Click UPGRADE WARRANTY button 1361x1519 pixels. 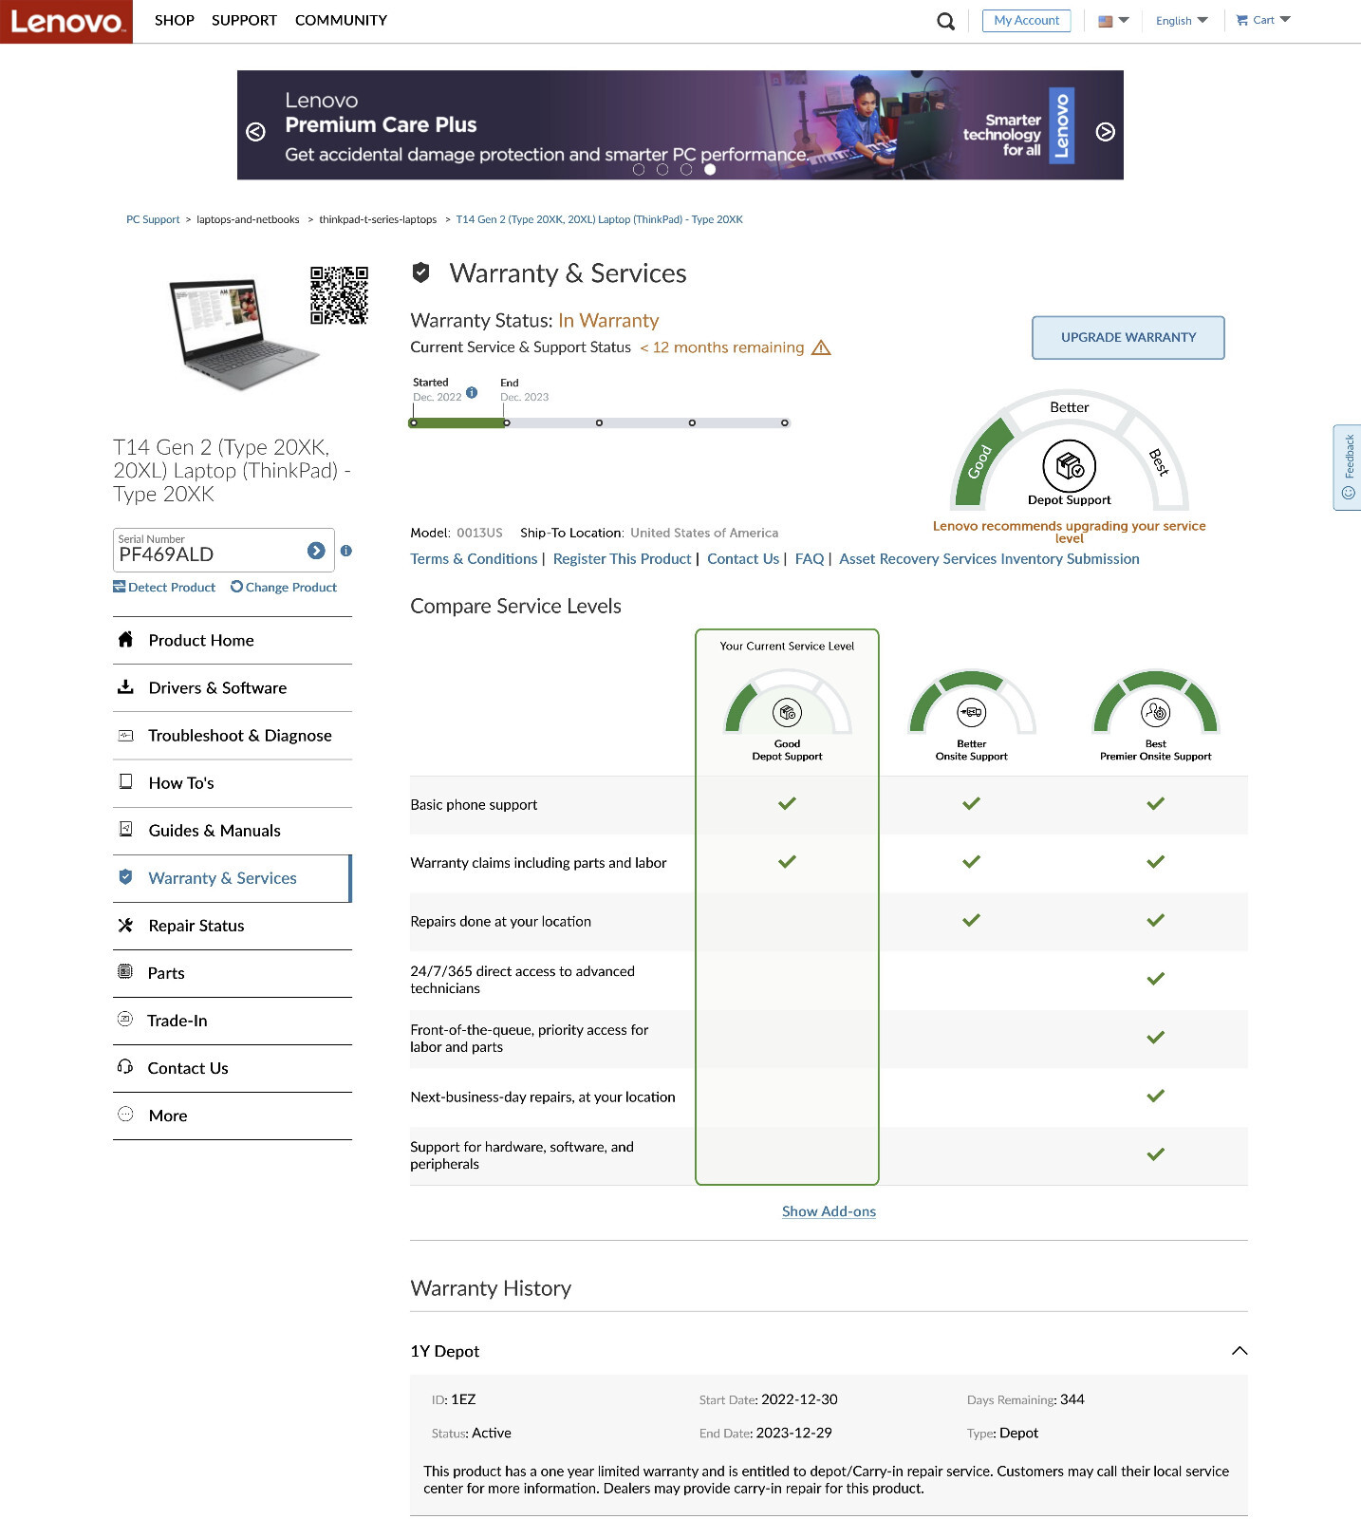[x=1128, y=338]
